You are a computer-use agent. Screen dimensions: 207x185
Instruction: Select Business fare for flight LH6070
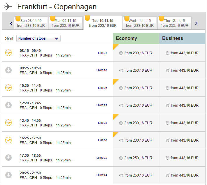click(x=167, y=71)
